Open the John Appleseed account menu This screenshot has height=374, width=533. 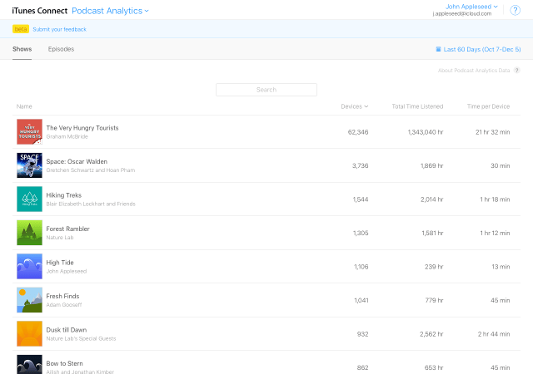(x=472, y=7)
